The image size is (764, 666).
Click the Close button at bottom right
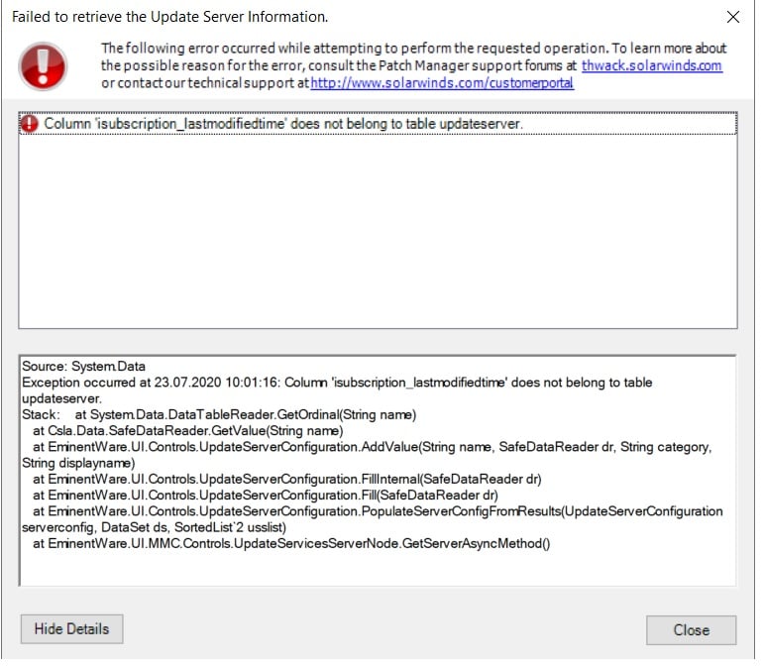[691, 630]
